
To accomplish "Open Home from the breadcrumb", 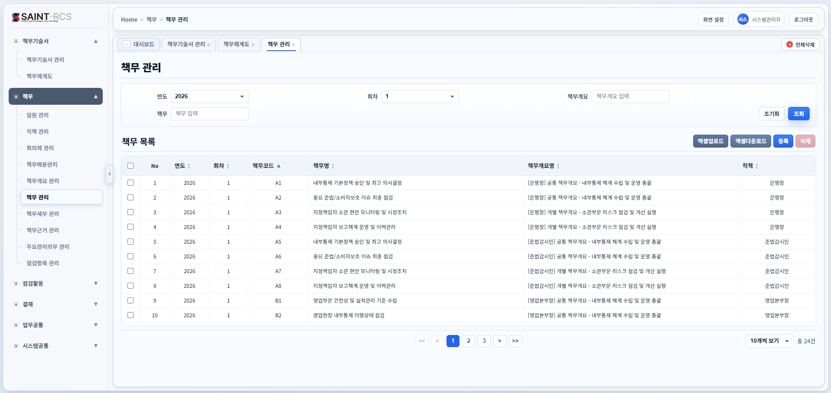I will (x=129, y=19).
